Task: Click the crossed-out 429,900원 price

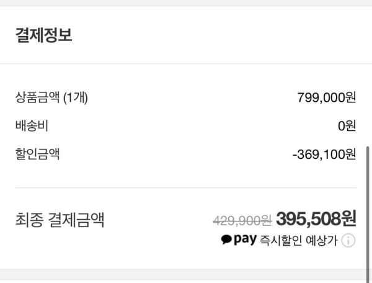Action: click(242, 220)
